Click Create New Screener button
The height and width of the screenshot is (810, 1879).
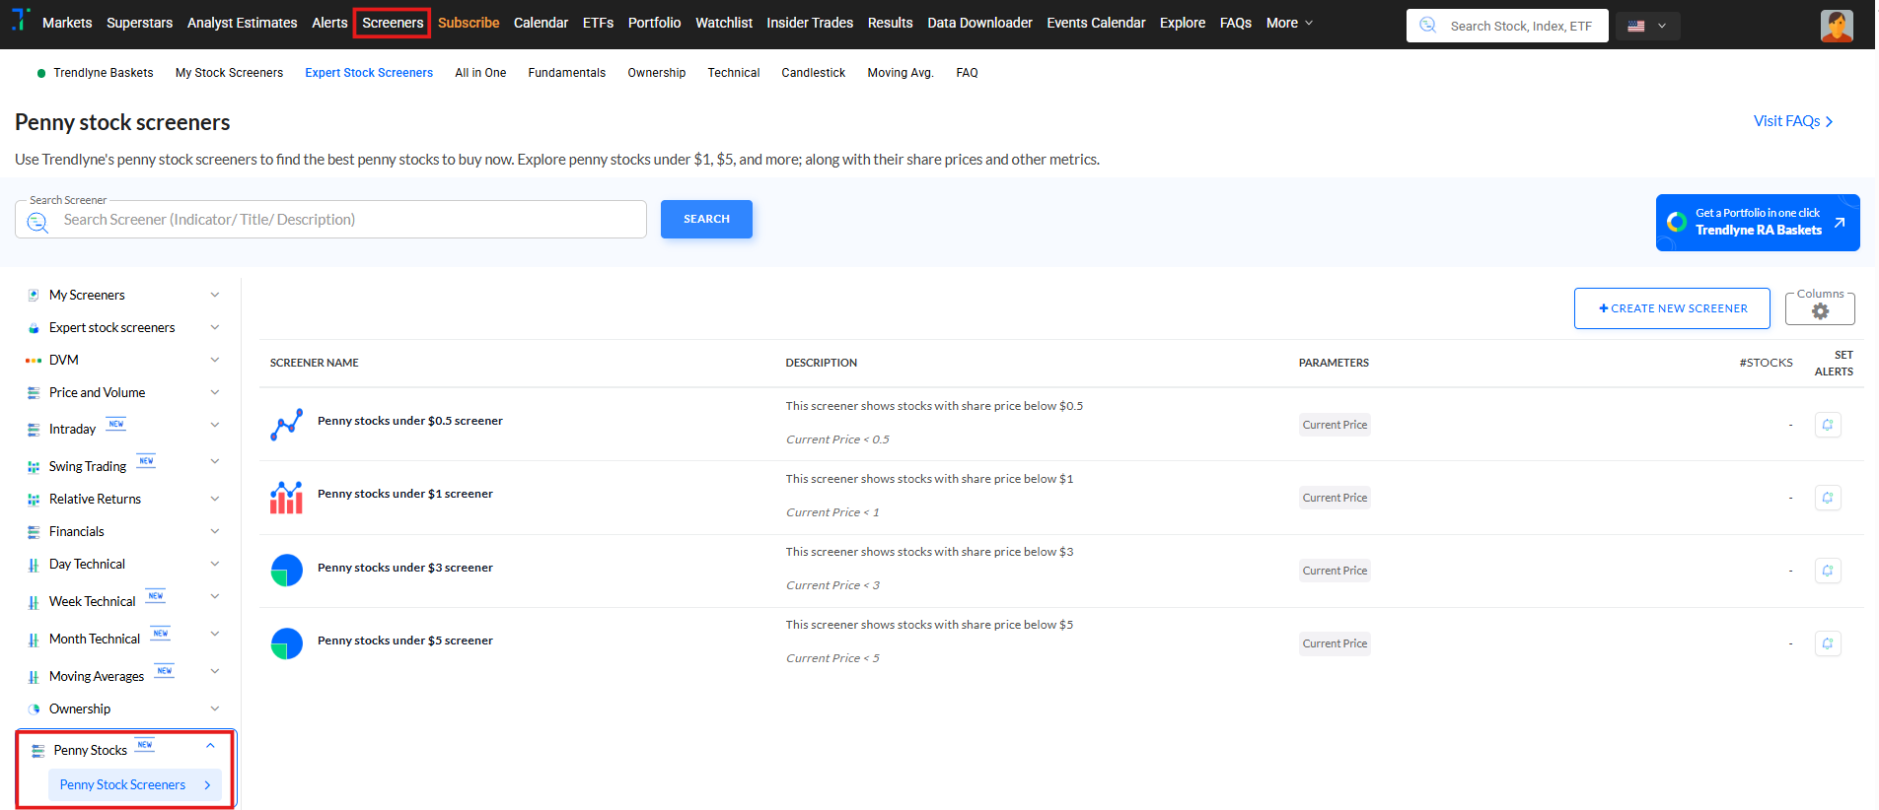coord(1672,308)
